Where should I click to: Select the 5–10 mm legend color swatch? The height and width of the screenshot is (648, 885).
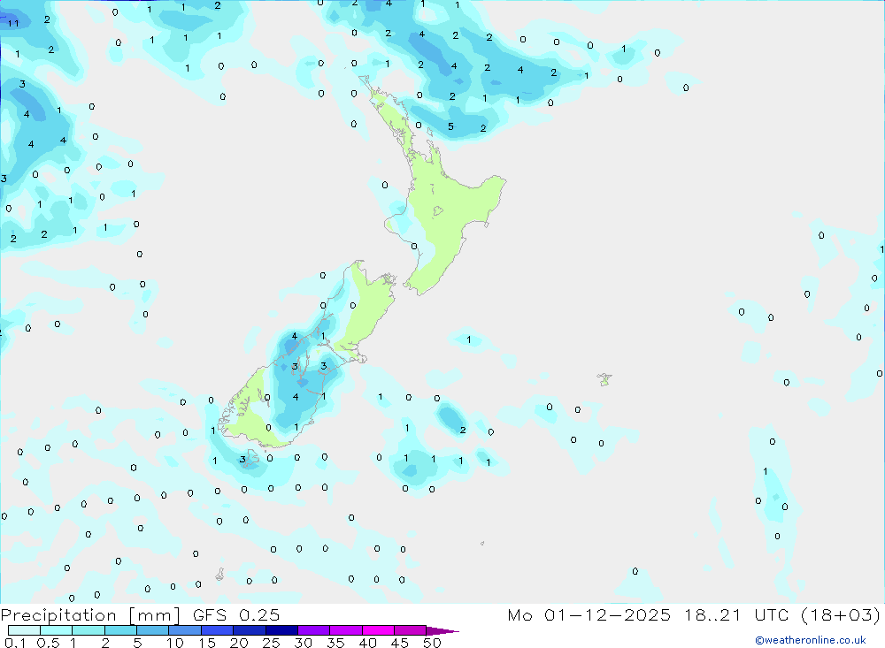(x=153, y=630)
